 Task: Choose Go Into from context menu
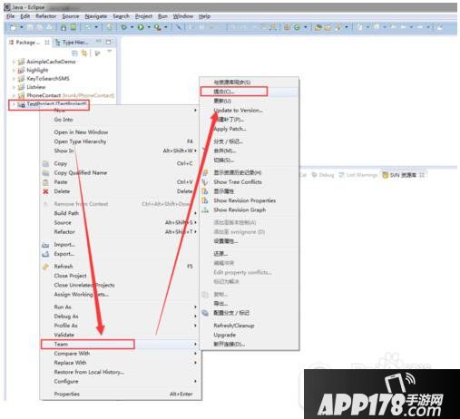click(x=64, y=120)
